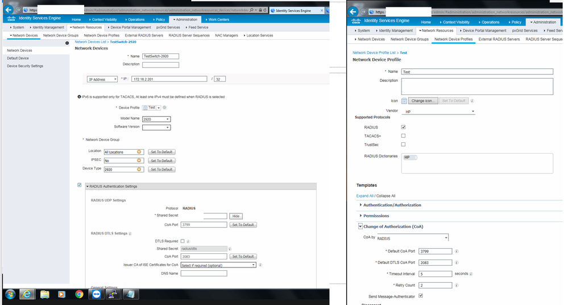Screen dimensions: 568x305
Task: Click the Cisco logo in the right window
Action: pyautogui.click(x=356, y=21)
